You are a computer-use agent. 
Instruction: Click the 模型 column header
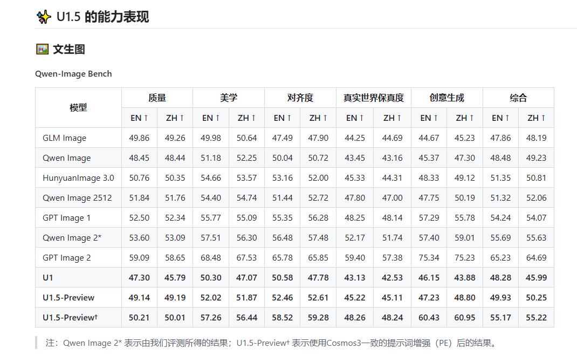pyautogui.click(x=78, y=107)
